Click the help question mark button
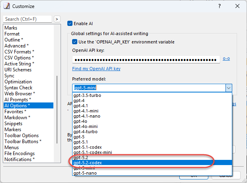247x183 pixels. tap(220, 6)
